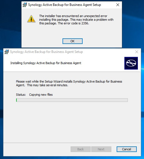Click the installer icon in the setup wizard title bar
Viewport: 144px width, 159px height.
click(6, 52)
